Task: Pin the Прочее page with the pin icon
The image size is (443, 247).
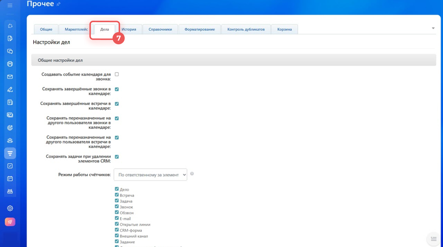Action: 59,4
